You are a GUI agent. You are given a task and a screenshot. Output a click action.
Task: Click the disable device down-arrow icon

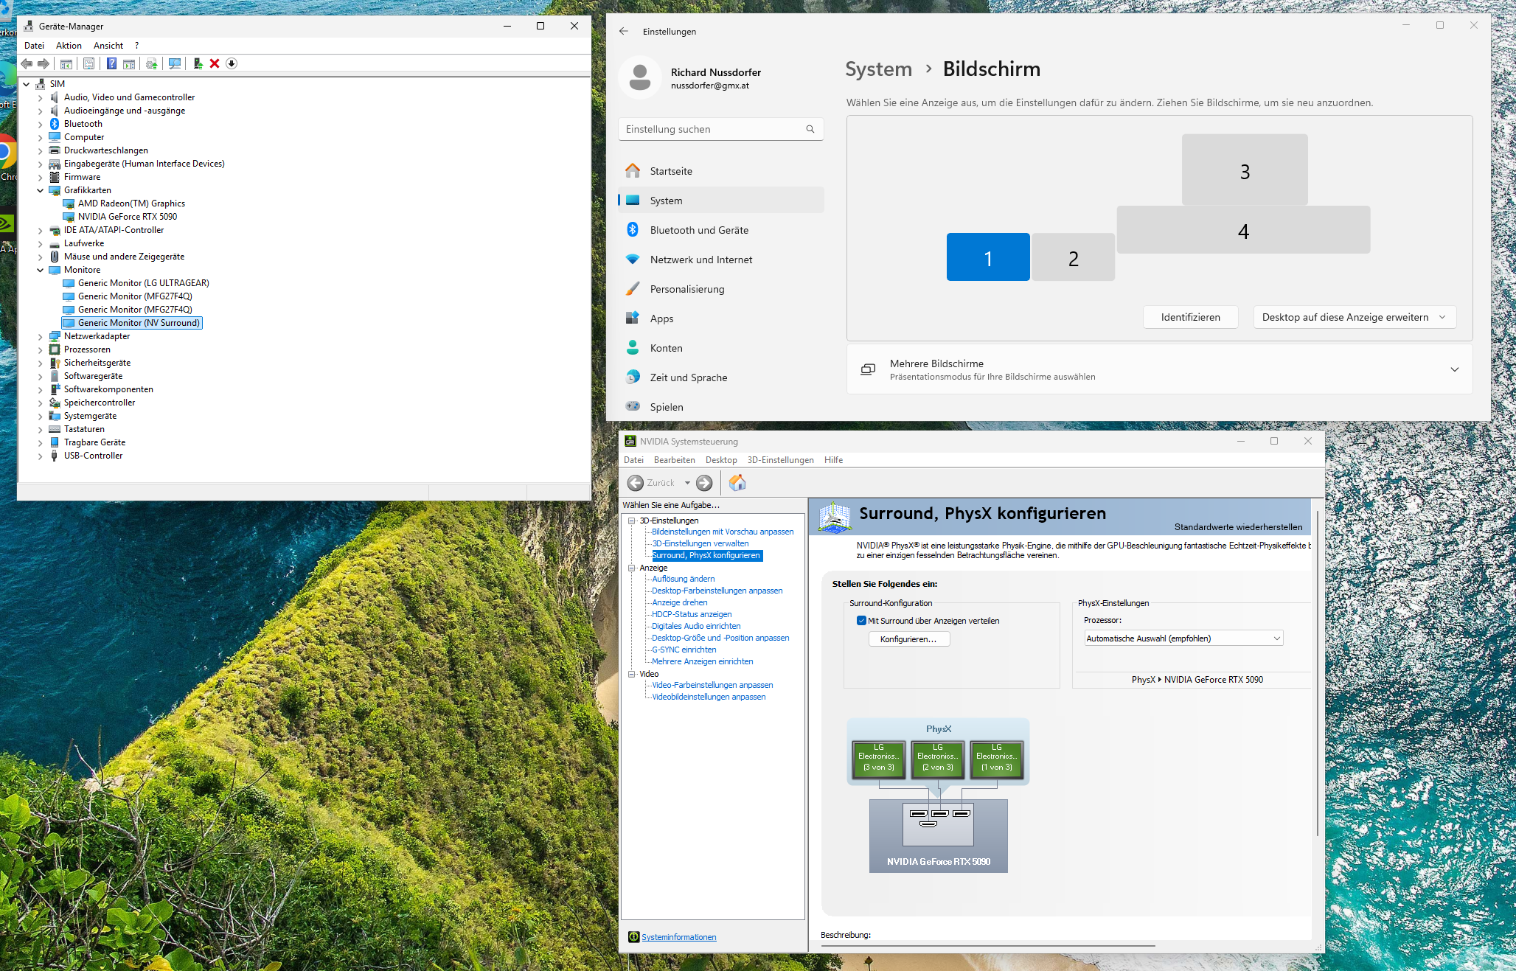click(231, 63)
